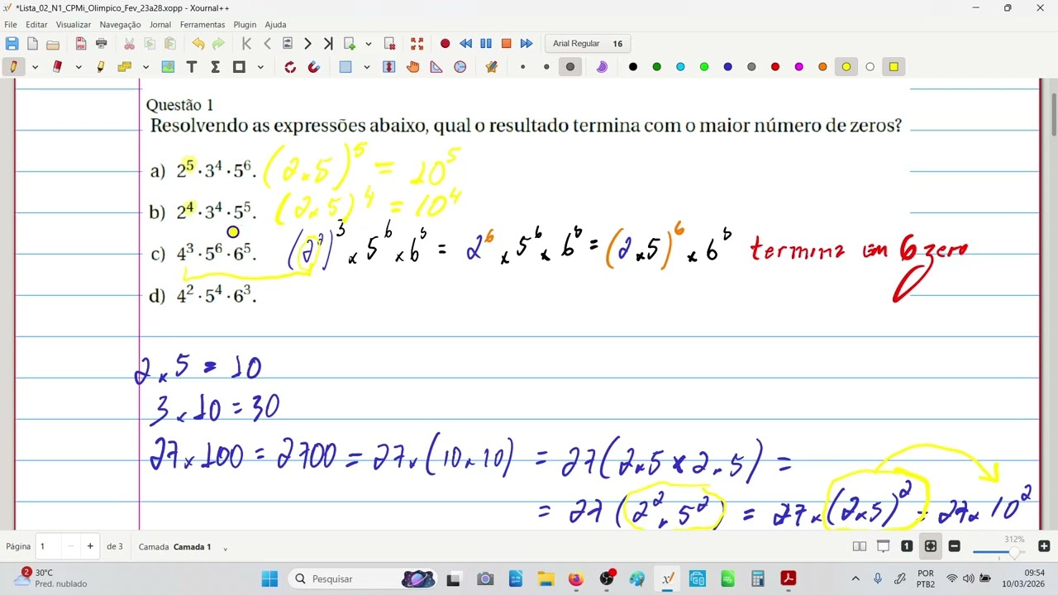Toggle grid snapping magnet
Viewport: 1058px width, 595px height.
pyautogui.click(x=313, y=67)
